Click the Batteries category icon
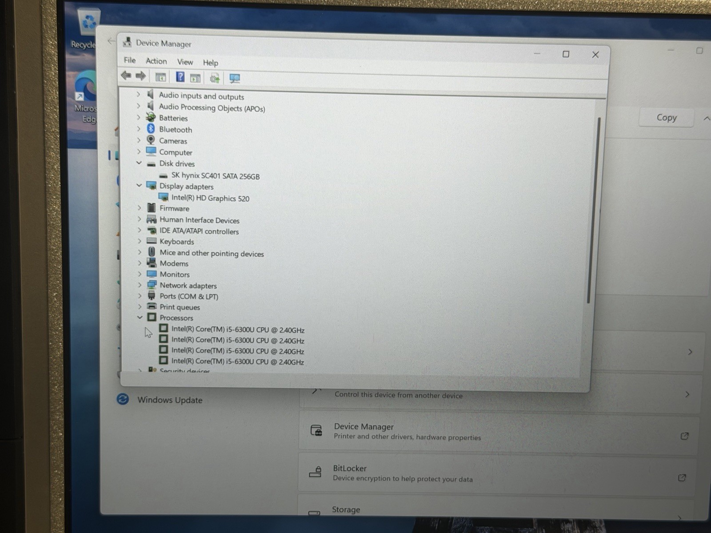Screen dimensions: 711x533 [x=151, y=117]
